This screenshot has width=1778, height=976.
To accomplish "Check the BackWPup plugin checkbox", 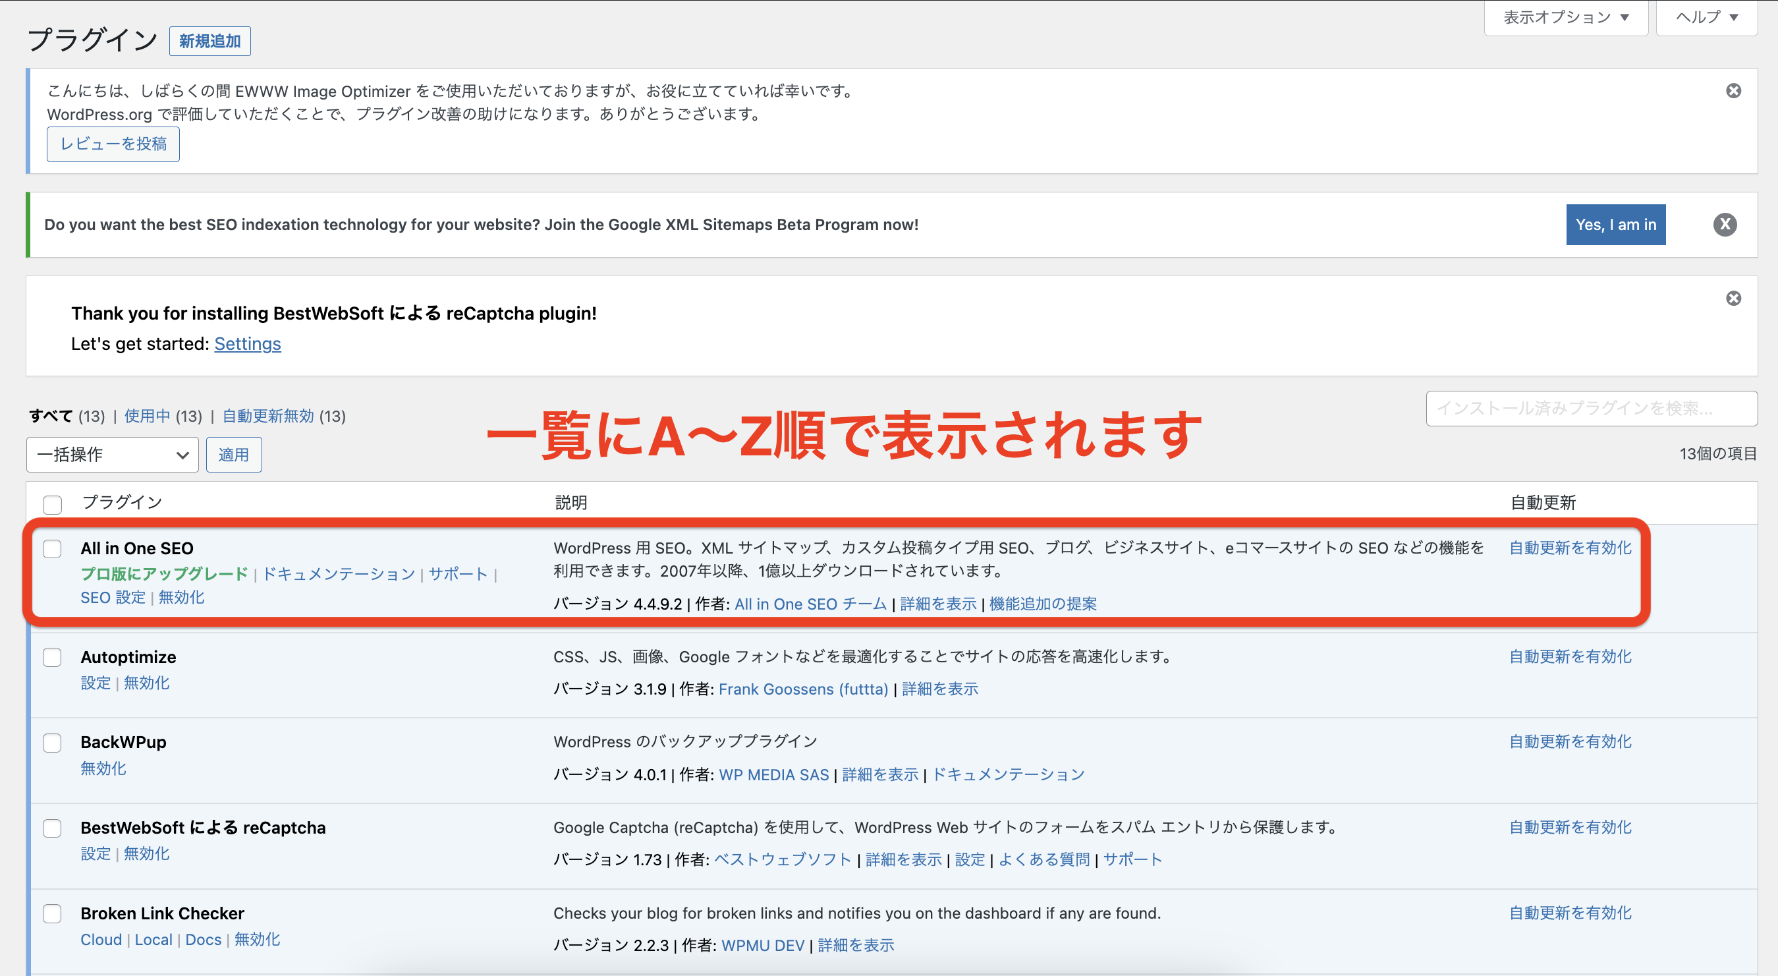I will pos(53,743).
